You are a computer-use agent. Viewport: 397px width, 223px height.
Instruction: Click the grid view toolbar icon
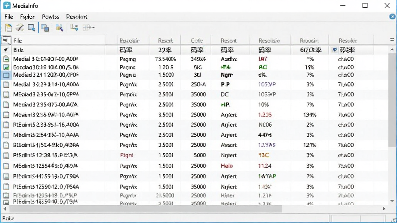coord(86,27)
